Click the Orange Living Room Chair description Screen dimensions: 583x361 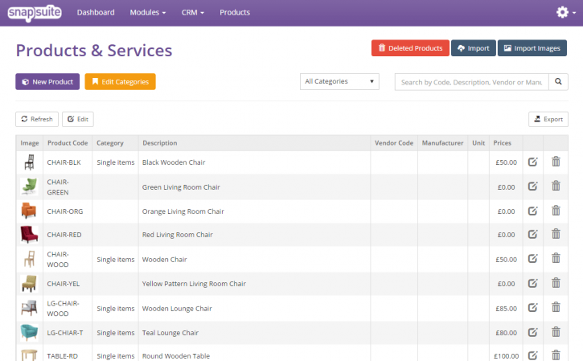click(x=183, y=211)
